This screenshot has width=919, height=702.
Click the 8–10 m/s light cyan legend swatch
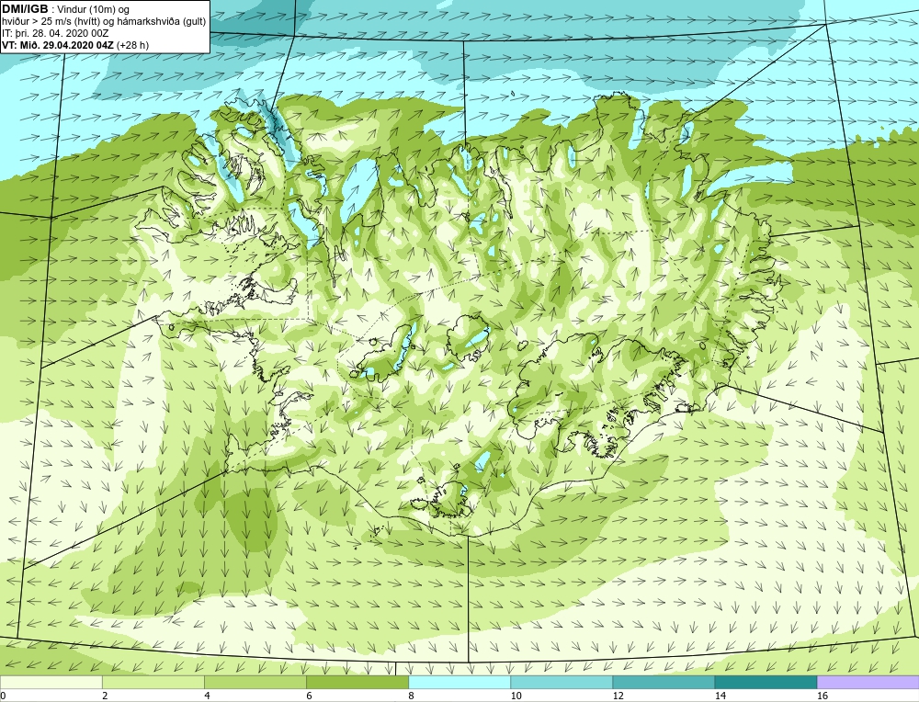[459, 682]
